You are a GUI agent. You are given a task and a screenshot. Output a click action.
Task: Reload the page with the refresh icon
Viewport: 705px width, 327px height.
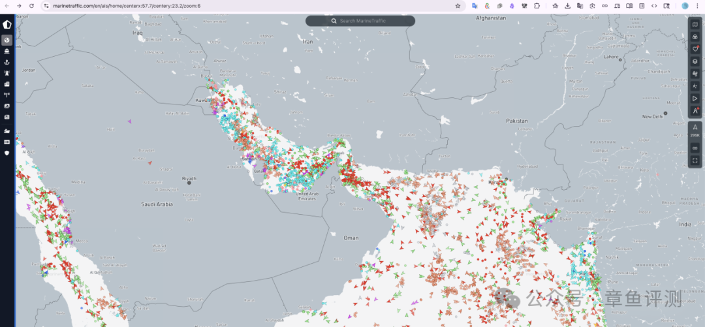31,6
